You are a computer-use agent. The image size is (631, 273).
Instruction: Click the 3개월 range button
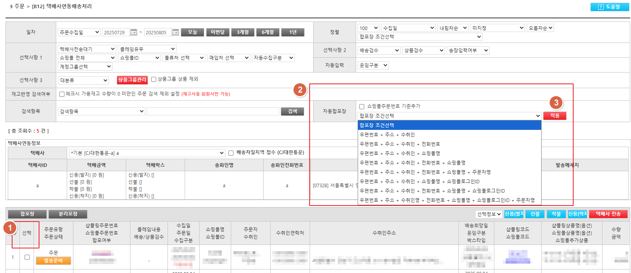[x=242, y=32]
